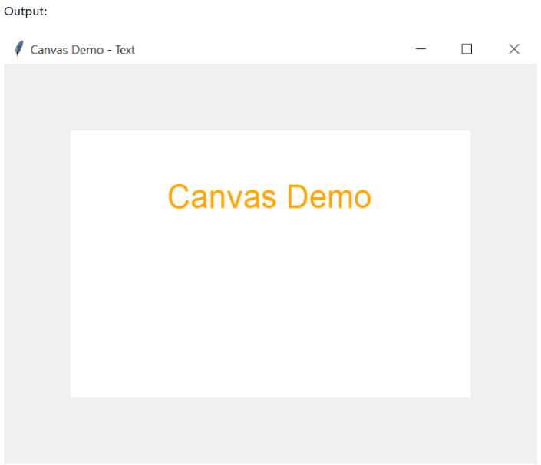The height and width of the screenshot is (465, 541).
Task: Click the Tk feather icon in title bar
Action: [x=19, y=48]
